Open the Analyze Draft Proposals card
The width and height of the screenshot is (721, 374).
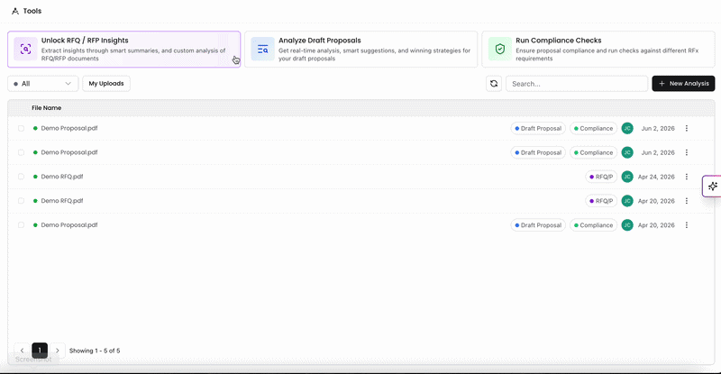click(x=361, y=50)
